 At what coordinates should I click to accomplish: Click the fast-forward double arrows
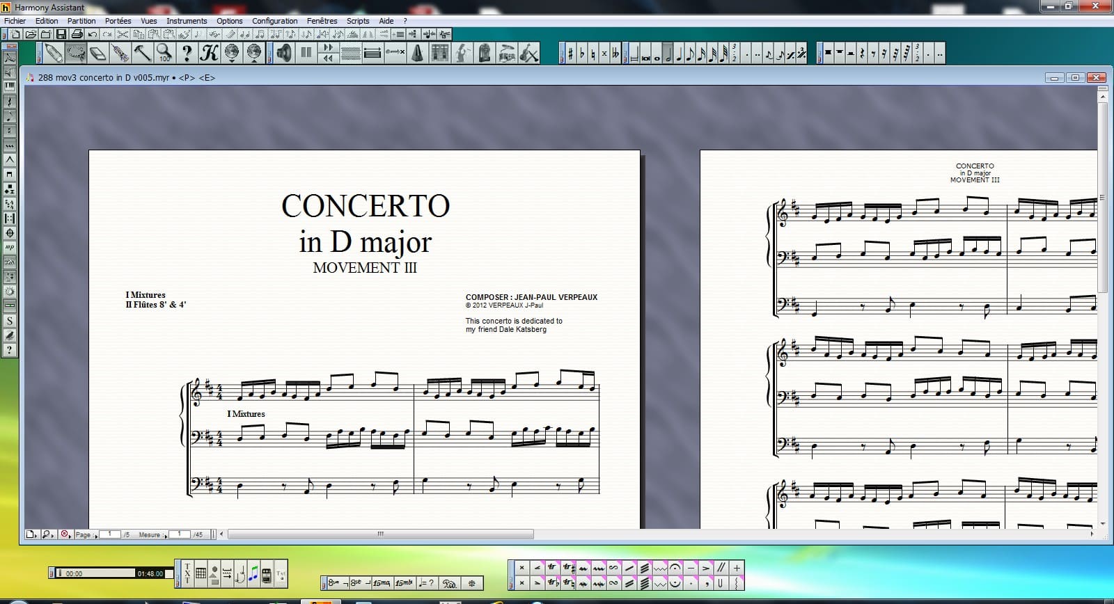[x=328, y=48]
